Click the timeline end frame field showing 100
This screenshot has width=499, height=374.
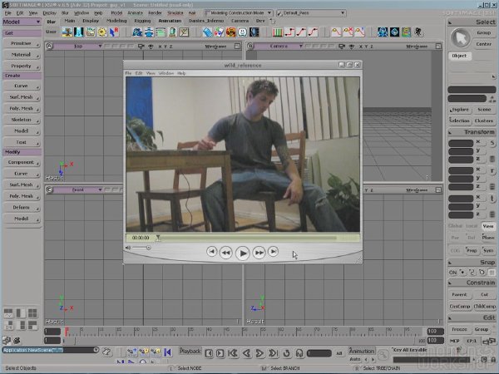(x=435, y=332)
